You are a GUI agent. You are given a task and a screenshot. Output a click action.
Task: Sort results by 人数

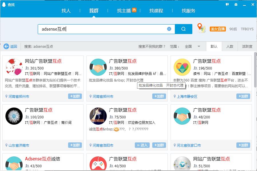[230, 46]
